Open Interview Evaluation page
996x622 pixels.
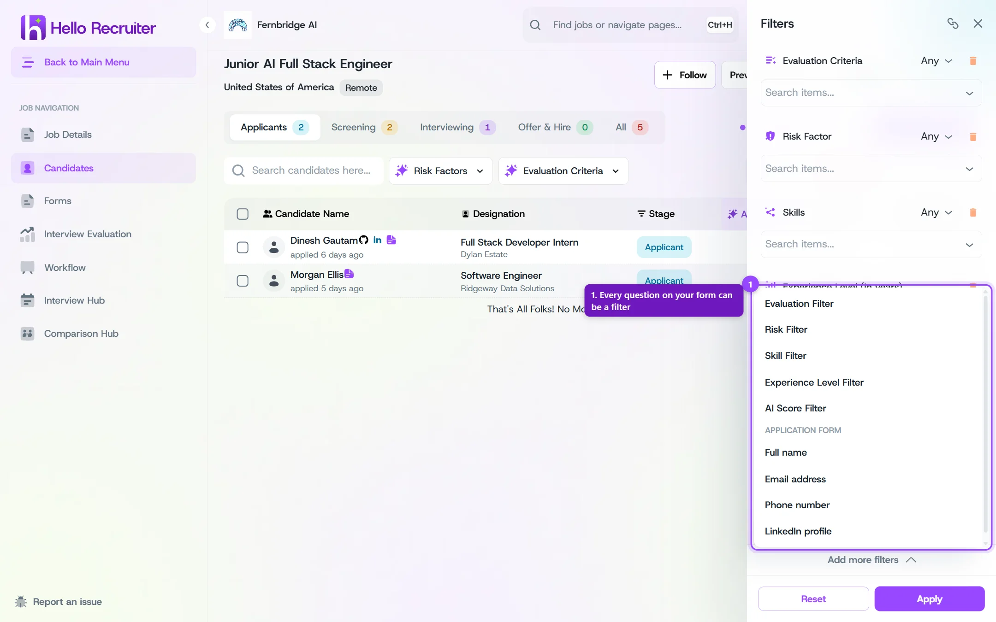click(103, 234)
